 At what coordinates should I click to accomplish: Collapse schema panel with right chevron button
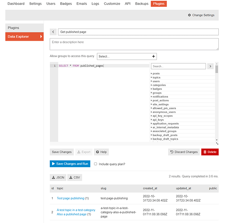[x=210, y=66]
